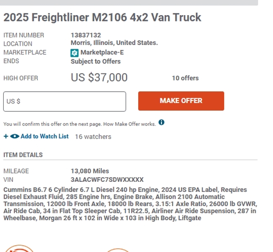The image size is (273, 252).
Task: Click the 2025 Freightliner M2106 title
Action: point(102,18)
